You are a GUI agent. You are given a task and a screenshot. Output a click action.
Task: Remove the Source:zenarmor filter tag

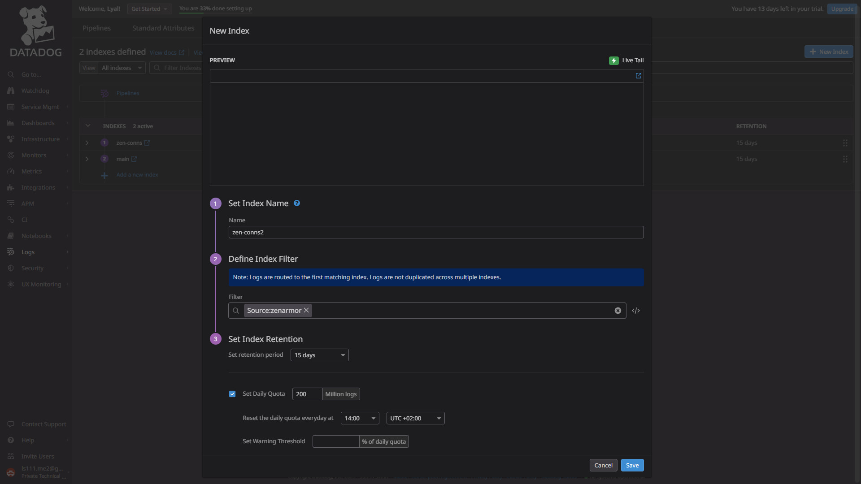306,310
